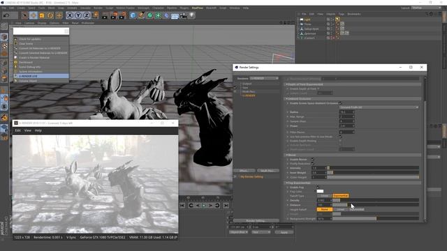Collapse the Bloom section
The image size is (447, 251).
(287, 155)
